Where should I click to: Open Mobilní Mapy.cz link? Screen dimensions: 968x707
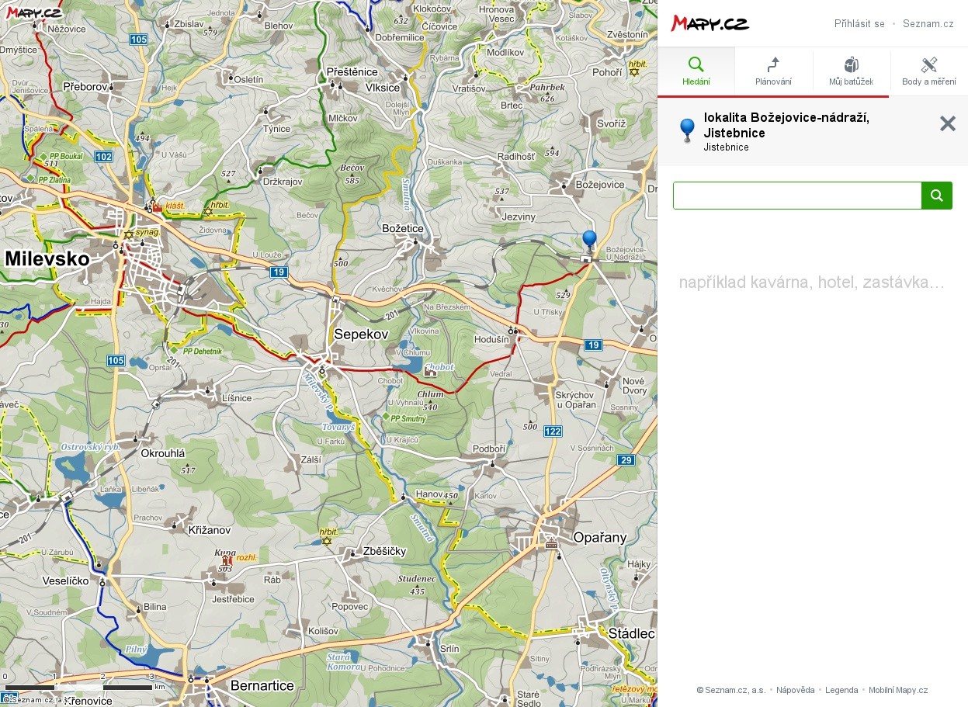pos(898,690)
